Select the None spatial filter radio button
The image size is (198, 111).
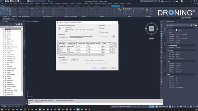tap(100, 28)
